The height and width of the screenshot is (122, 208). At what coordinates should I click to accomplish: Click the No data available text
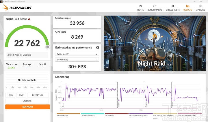coord(27,80)
